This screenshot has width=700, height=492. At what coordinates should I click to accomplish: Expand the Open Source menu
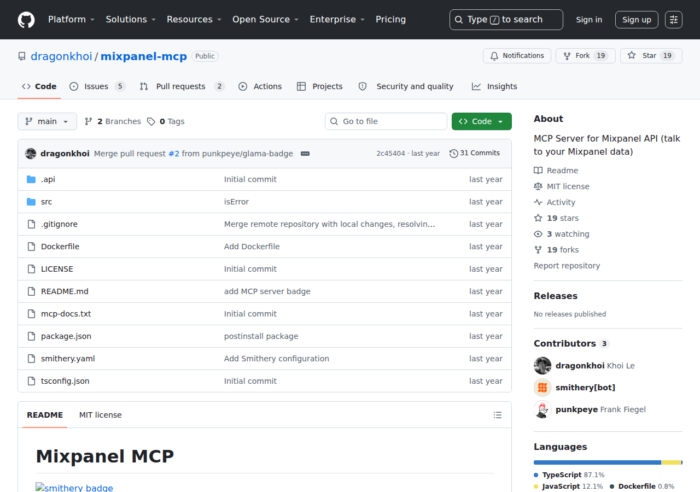click(266, 20)
